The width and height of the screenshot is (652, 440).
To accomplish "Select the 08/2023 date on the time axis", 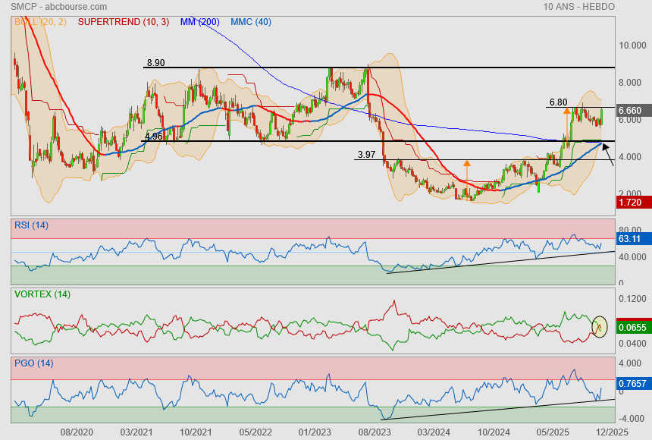I will coord(371,432).
